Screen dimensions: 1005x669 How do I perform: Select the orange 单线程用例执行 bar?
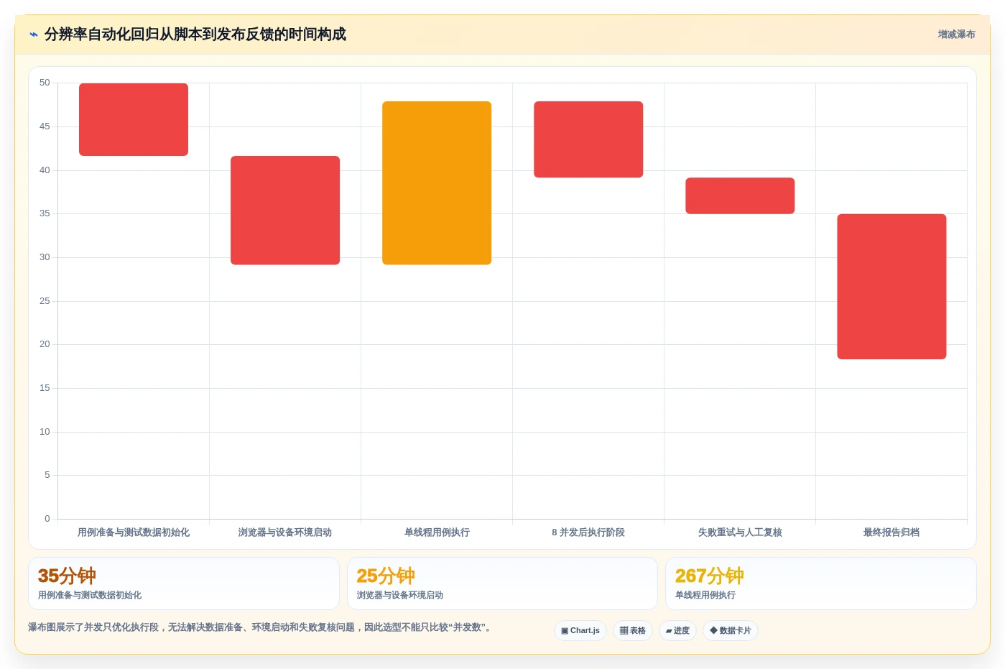point(437,183)
